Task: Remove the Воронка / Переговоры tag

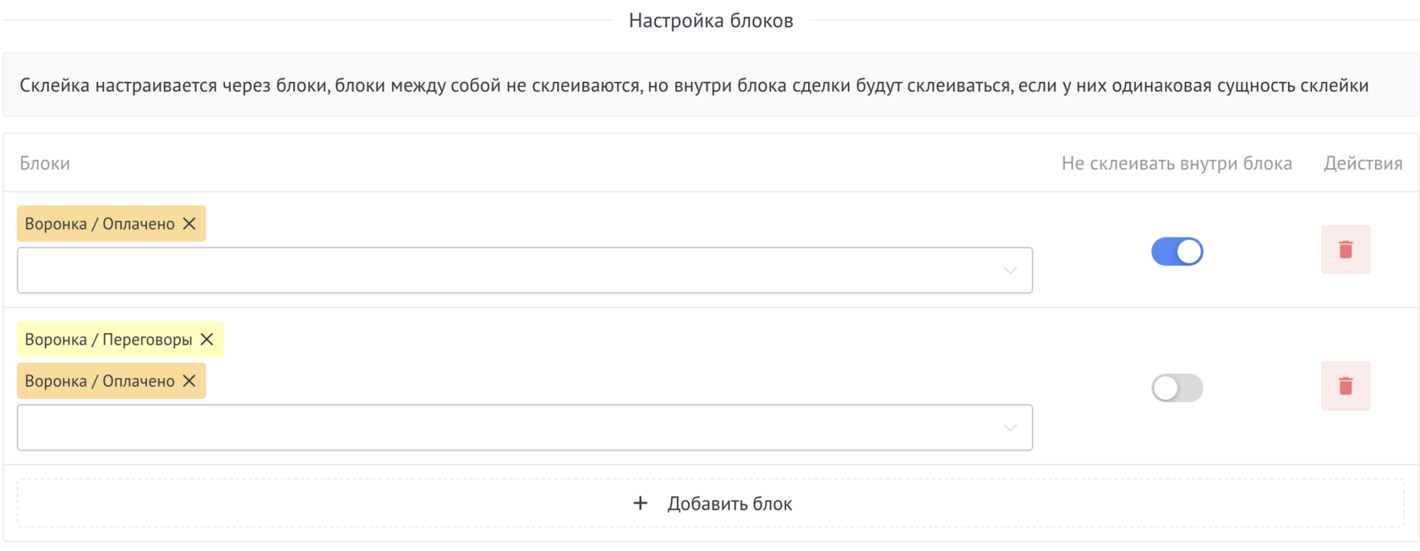Action: pyautogui.click(x=207, y=340)
